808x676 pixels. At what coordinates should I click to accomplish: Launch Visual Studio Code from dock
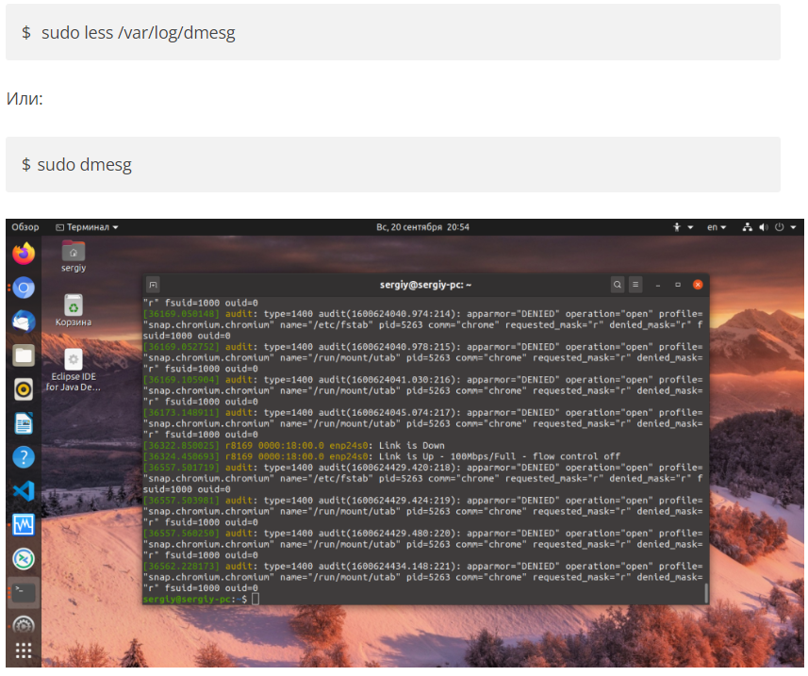pyautogui.click(x=24, y=491)
